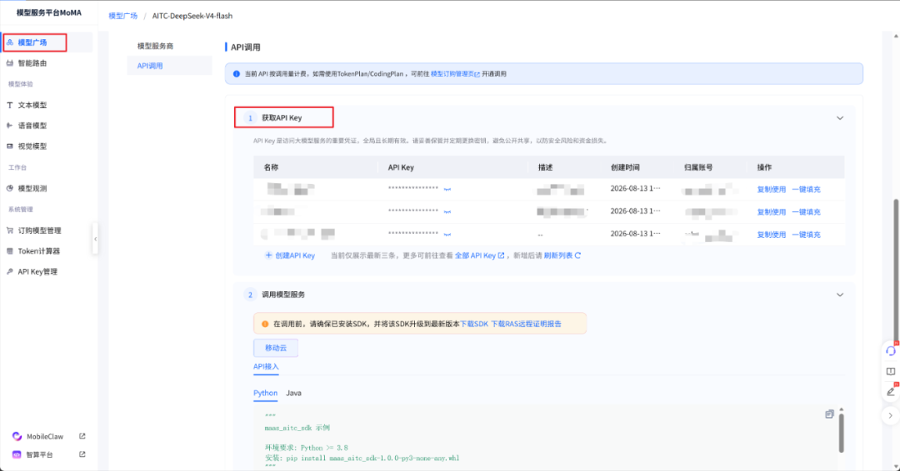Collapse the sidebar with its edge handle
This screenshot has height=471, width=900.
(x=95, y=239)
